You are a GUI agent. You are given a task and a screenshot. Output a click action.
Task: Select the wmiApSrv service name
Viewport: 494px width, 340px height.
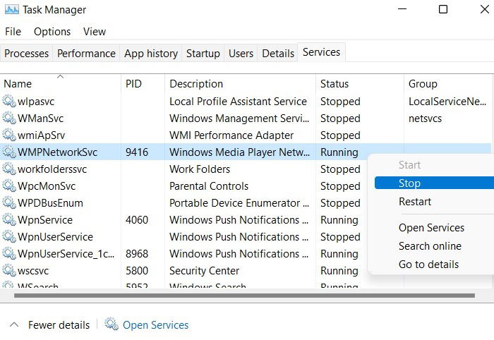pyautogui.click(x=41, y=135)
